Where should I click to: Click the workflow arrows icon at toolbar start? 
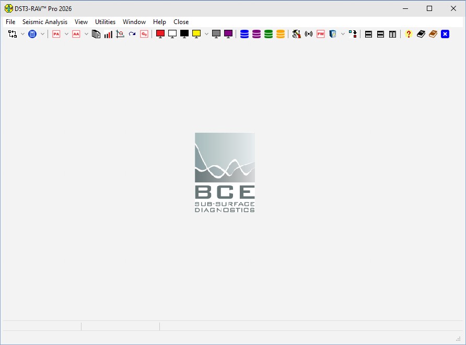pos(13,34)
